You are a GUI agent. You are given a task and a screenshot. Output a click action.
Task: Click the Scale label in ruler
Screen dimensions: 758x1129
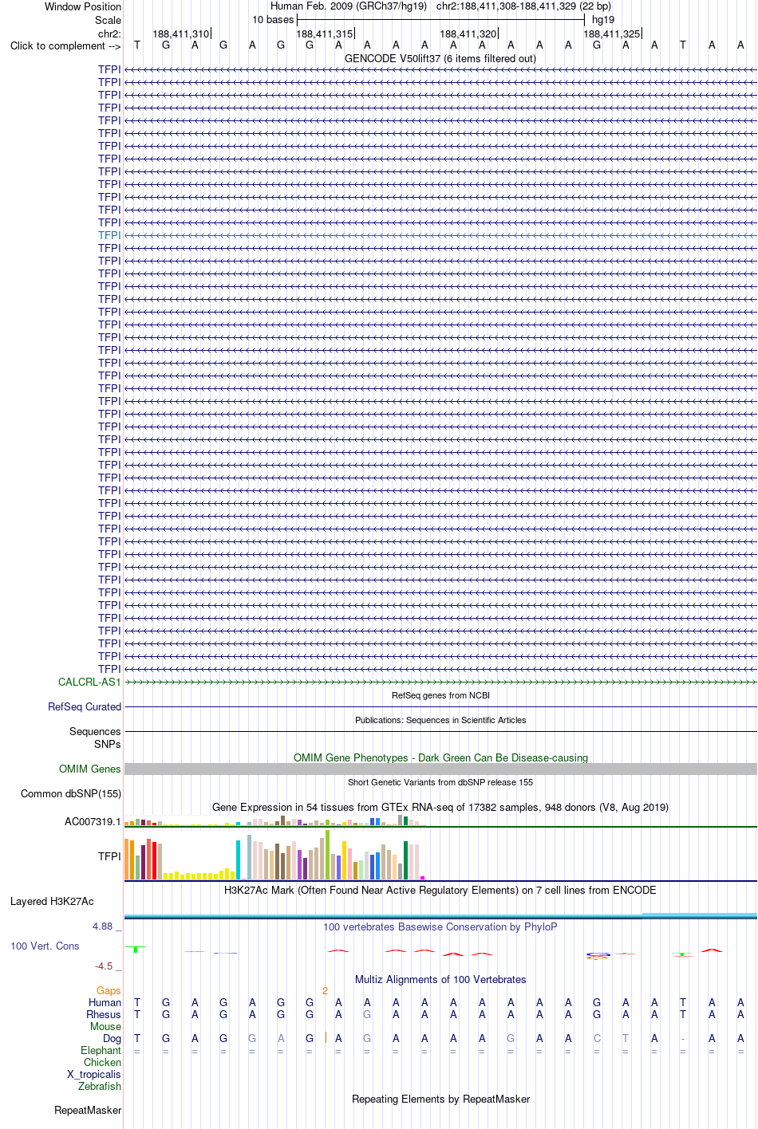coord(109,20)
